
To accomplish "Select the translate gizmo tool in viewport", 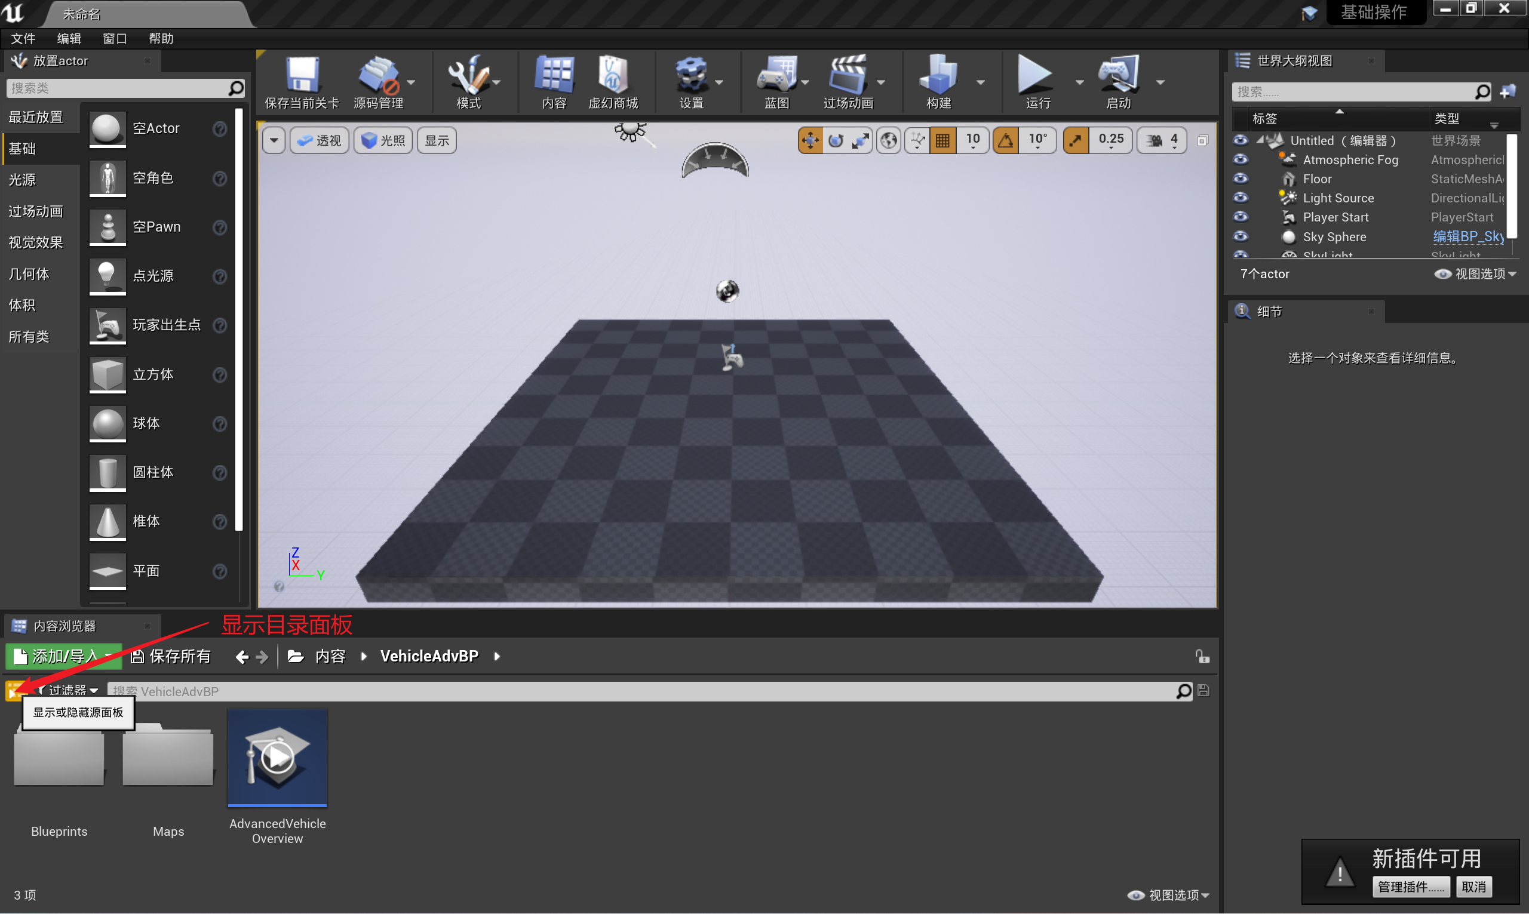I will [810, 140].
